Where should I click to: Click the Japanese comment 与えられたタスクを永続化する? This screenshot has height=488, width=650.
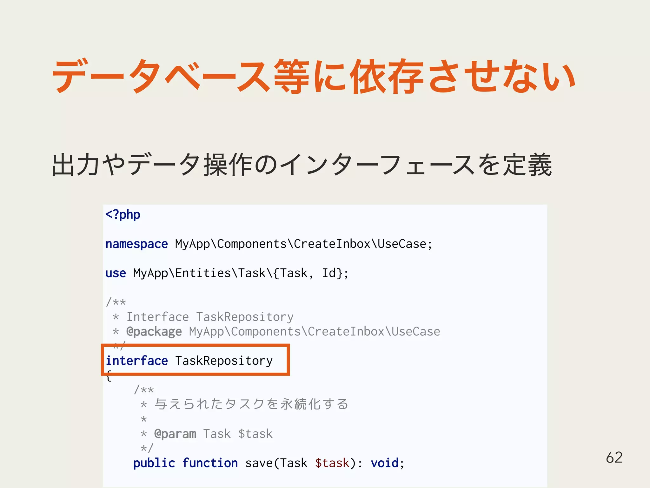pos(251,404)
